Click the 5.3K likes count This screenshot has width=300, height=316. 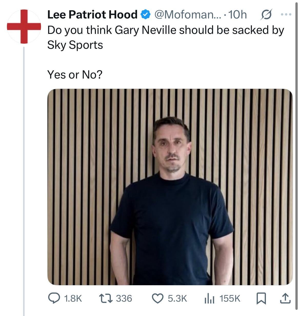[x=177, y=298]
